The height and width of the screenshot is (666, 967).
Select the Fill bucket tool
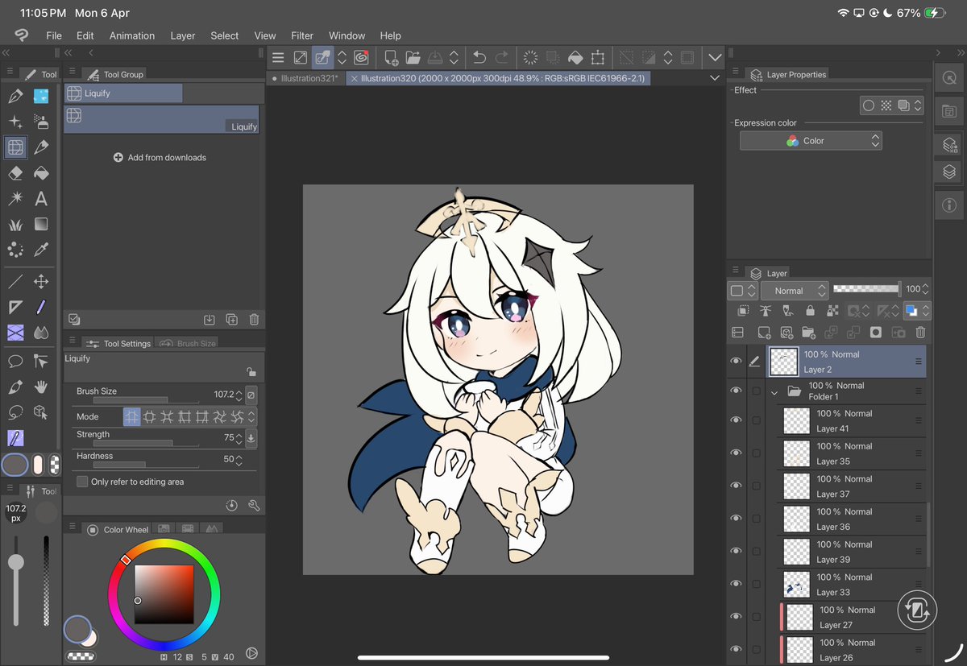pyautogui.click(x=41, y=173)
